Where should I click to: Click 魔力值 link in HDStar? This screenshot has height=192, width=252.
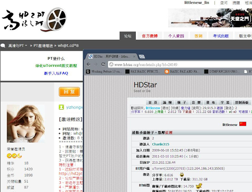[x=186, y=108]
